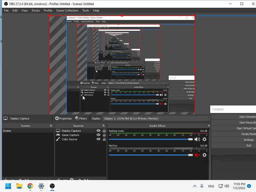This screenshot has width=256, height=192.
Task: Click the Exit button
Action: click(234, 145)
